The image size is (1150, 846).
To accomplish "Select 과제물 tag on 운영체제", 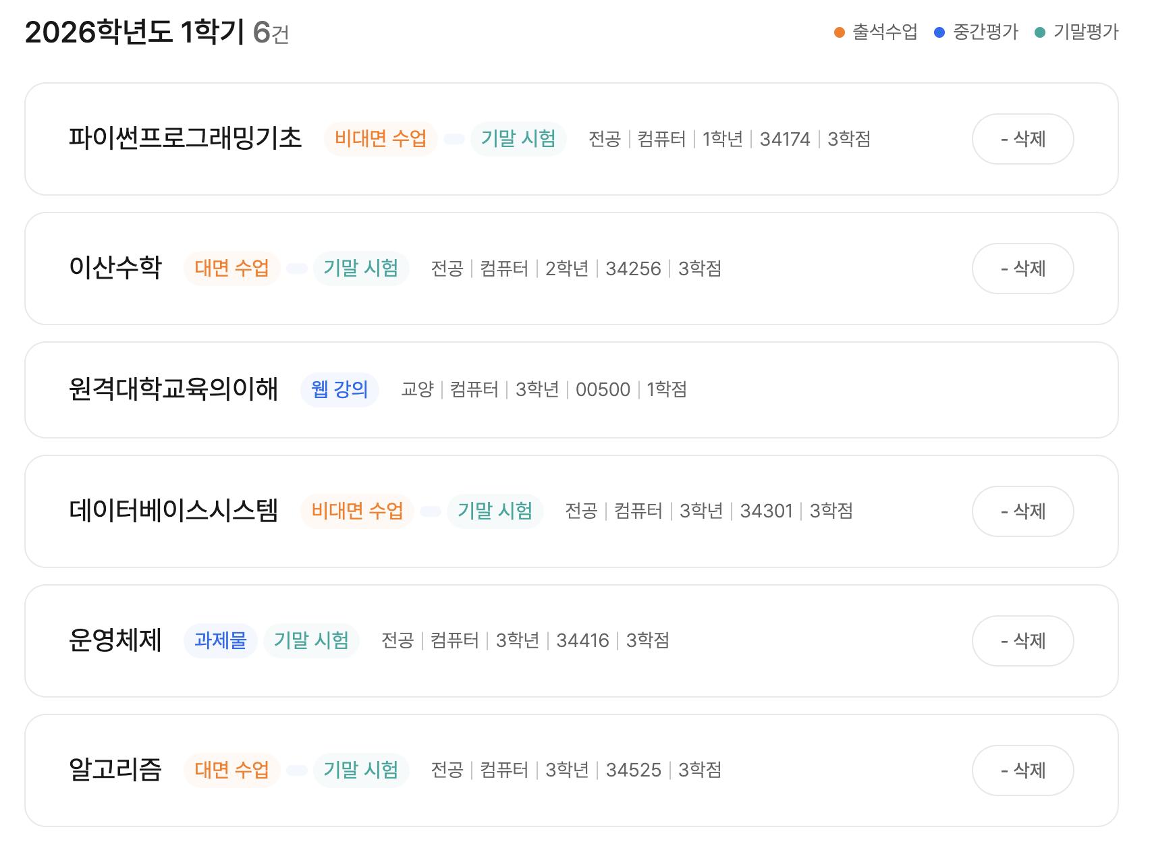I will point(221,641).
